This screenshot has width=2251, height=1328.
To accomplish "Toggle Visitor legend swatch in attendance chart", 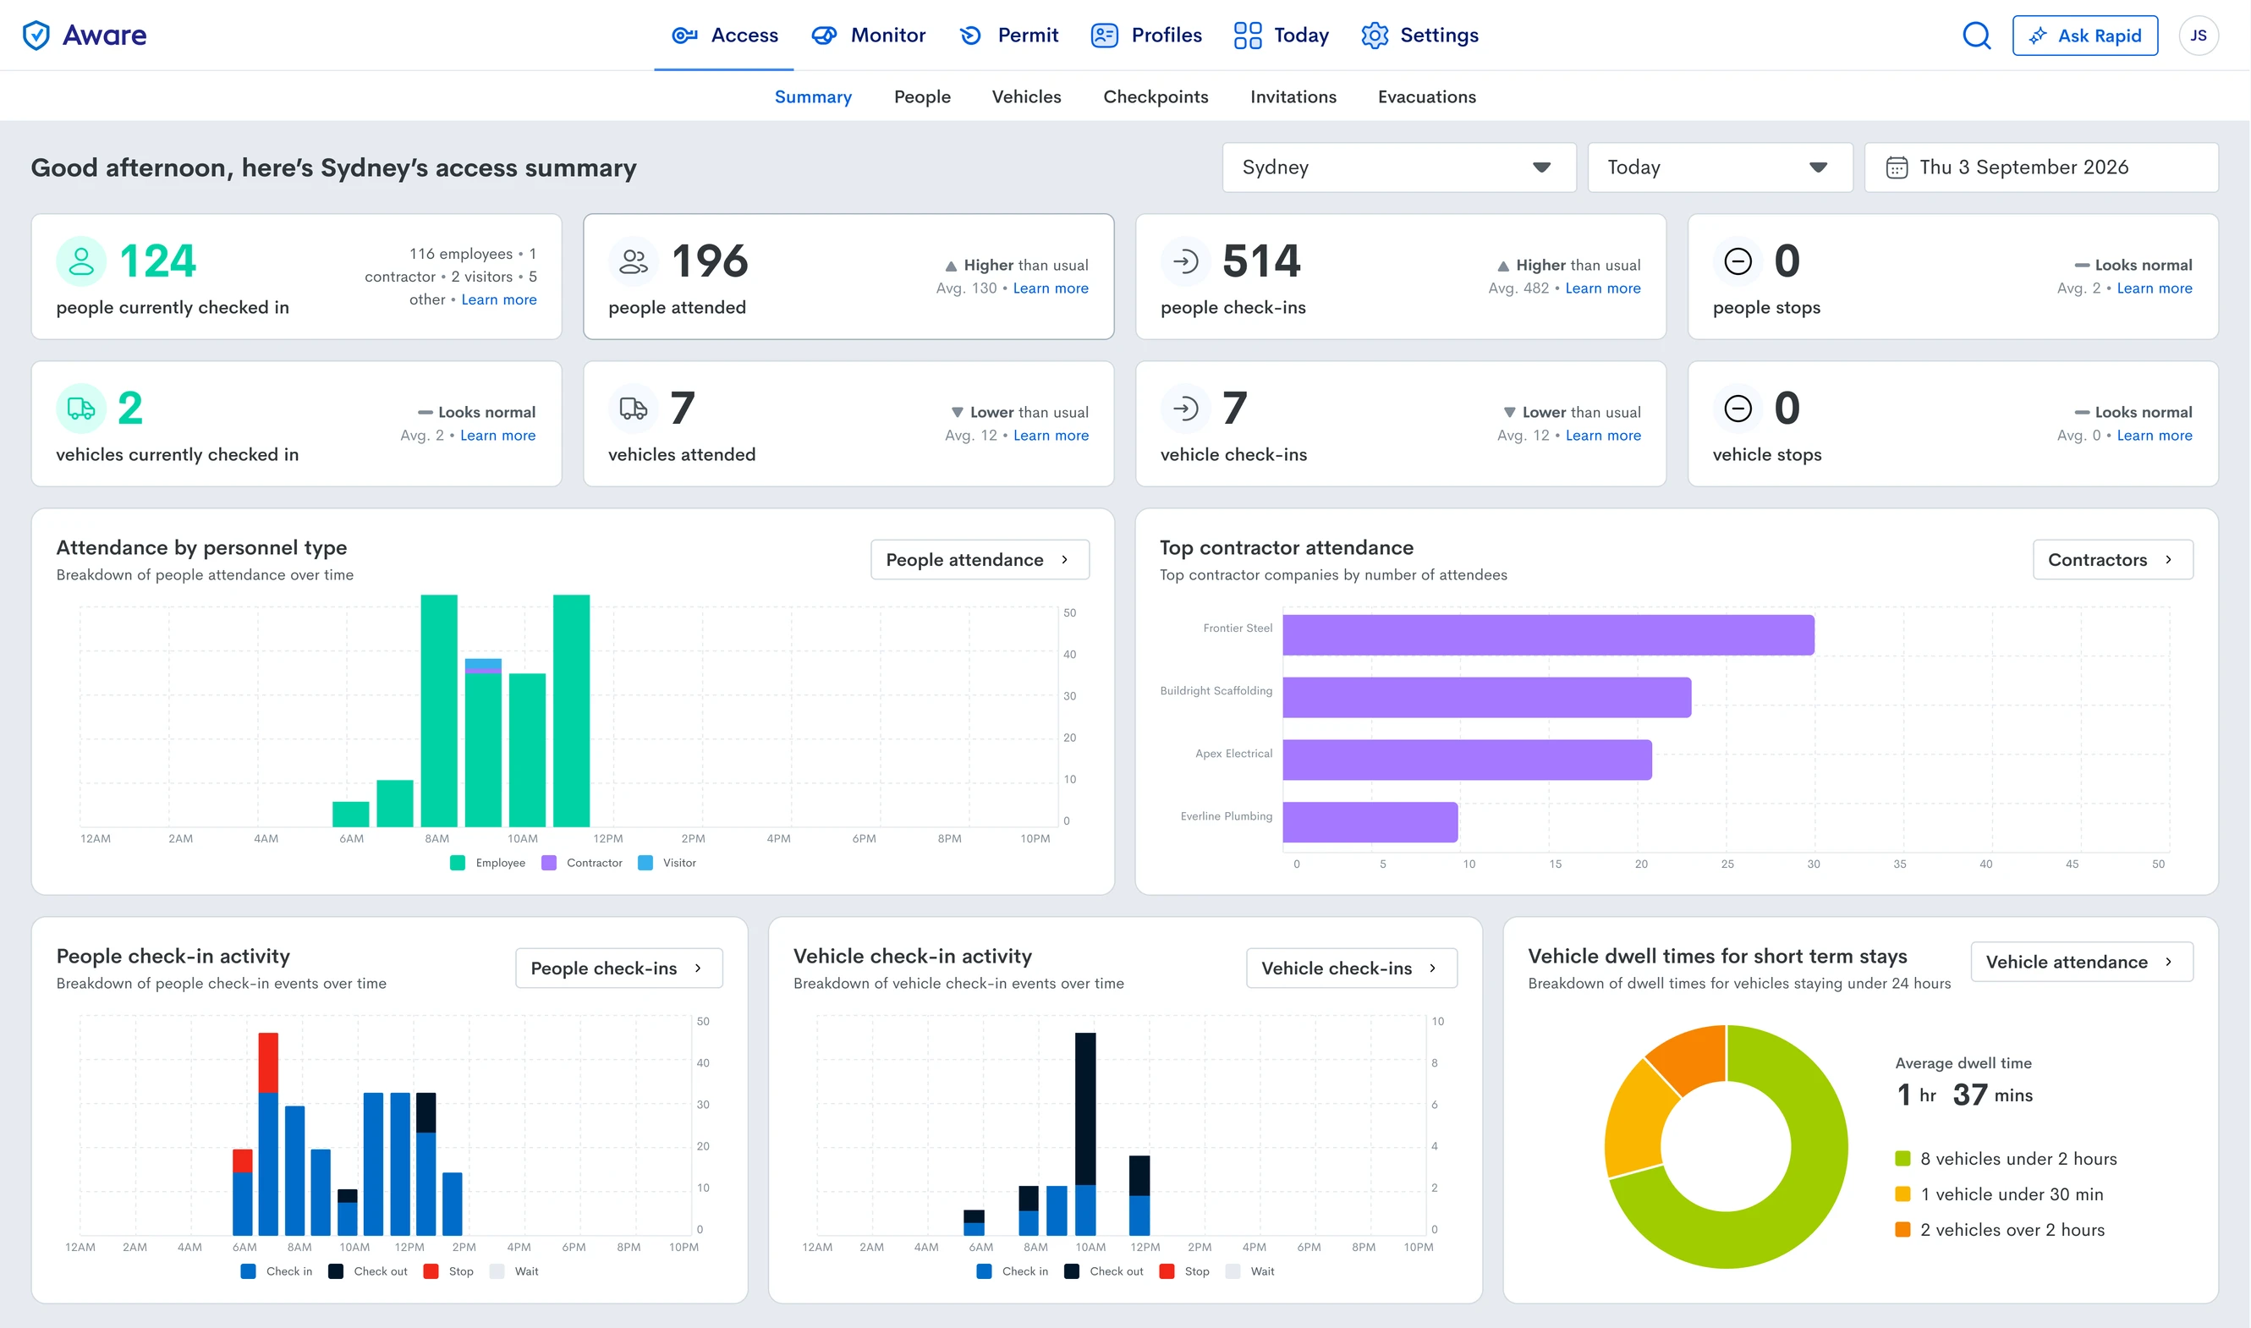I will click(x=645, y=863).
